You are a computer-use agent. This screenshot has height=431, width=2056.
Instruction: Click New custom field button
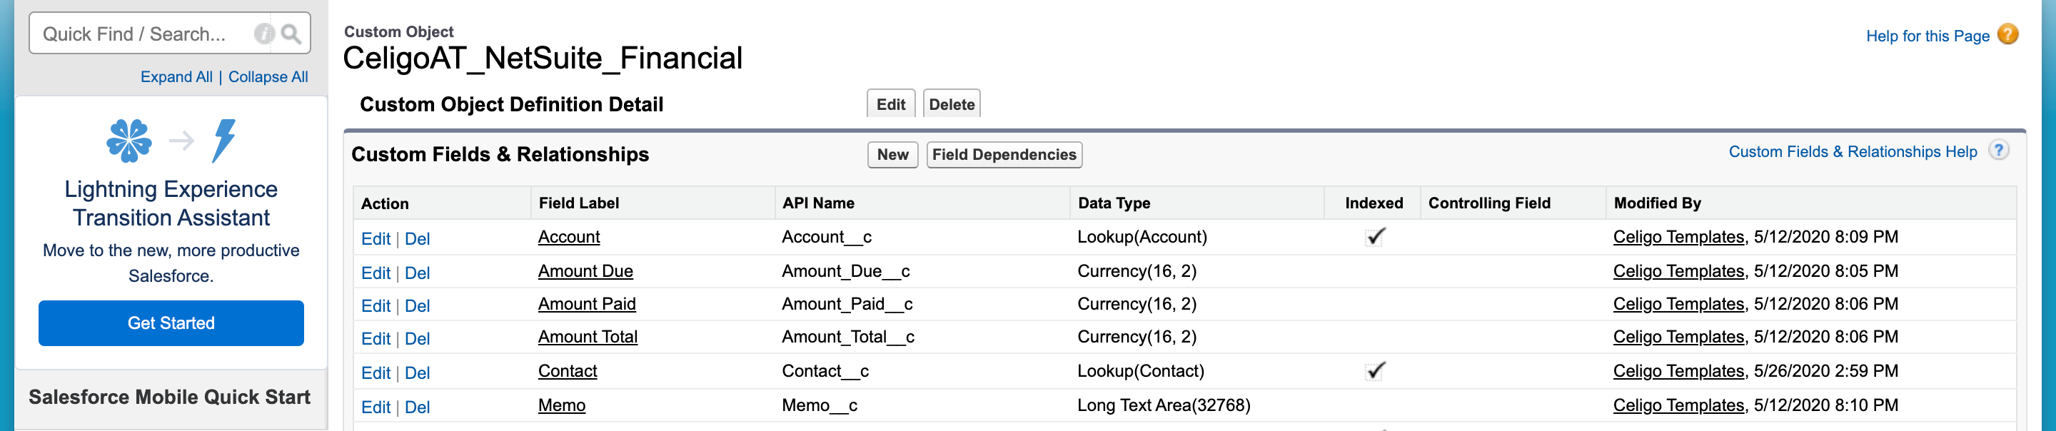(892, 154)
